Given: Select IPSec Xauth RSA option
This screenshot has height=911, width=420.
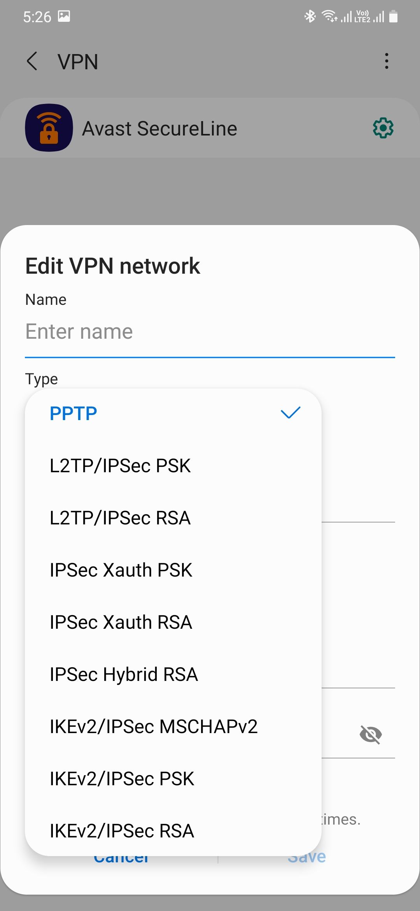Looking at the screenshot, I should 121,622.
